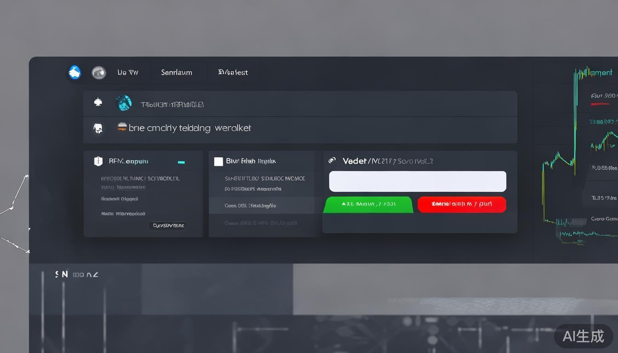Click the swirl icon next to Vedet

coord(332,160)
